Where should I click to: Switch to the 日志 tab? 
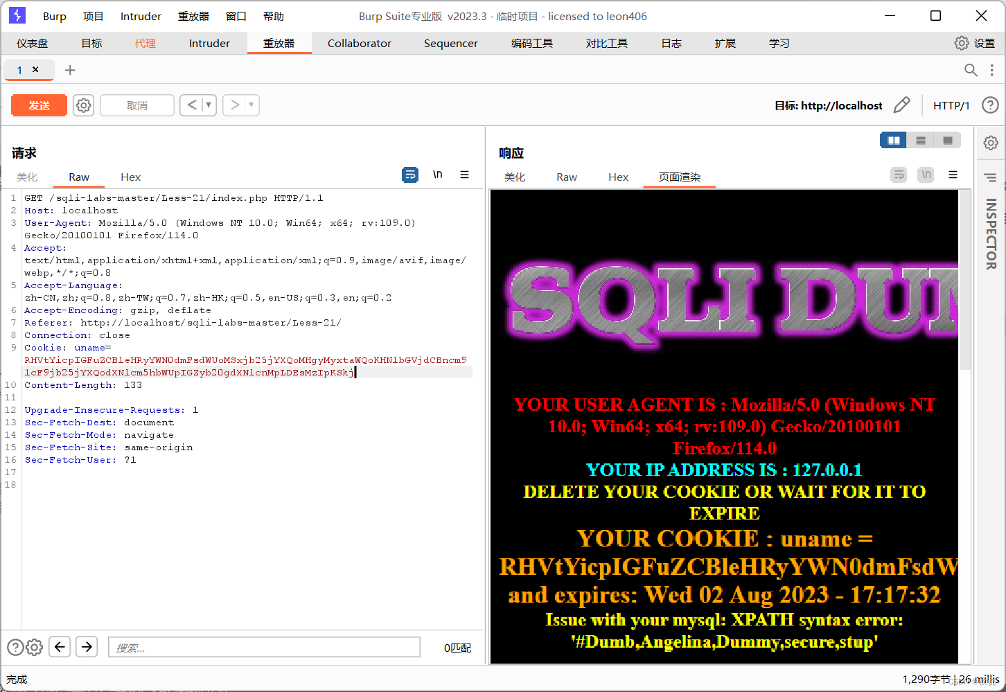point(671,43)
